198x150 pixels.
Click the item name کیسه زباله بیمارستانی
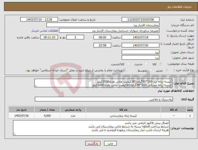(123, 116)
